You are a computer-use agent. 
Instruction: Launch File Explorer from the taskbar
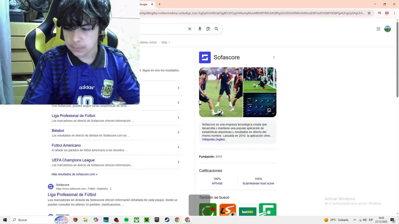[85, 220]
